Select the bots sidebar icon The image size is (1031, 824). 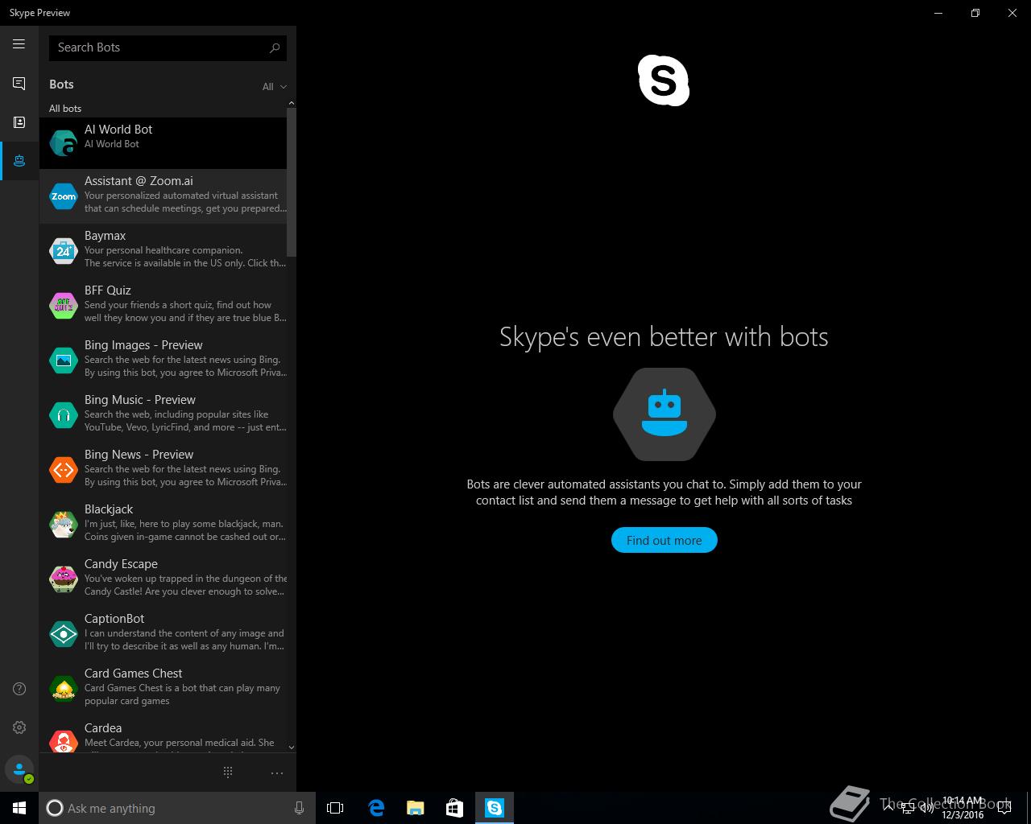pos(19,161)
